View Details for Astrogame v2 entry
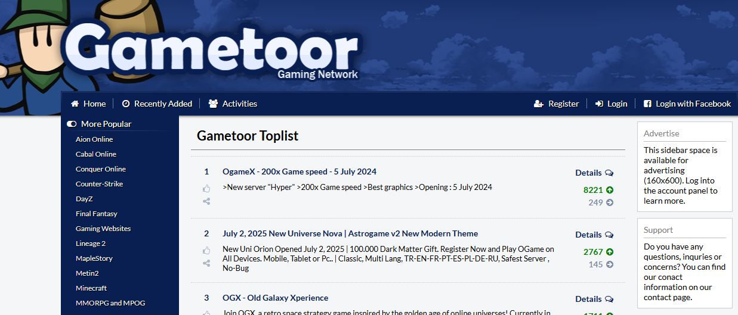 click(x=588, y=235)
